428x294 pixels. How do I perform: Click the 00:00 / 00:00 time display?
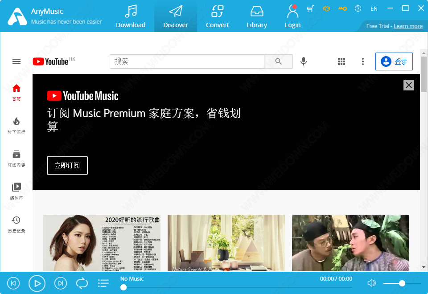(336, 279)
